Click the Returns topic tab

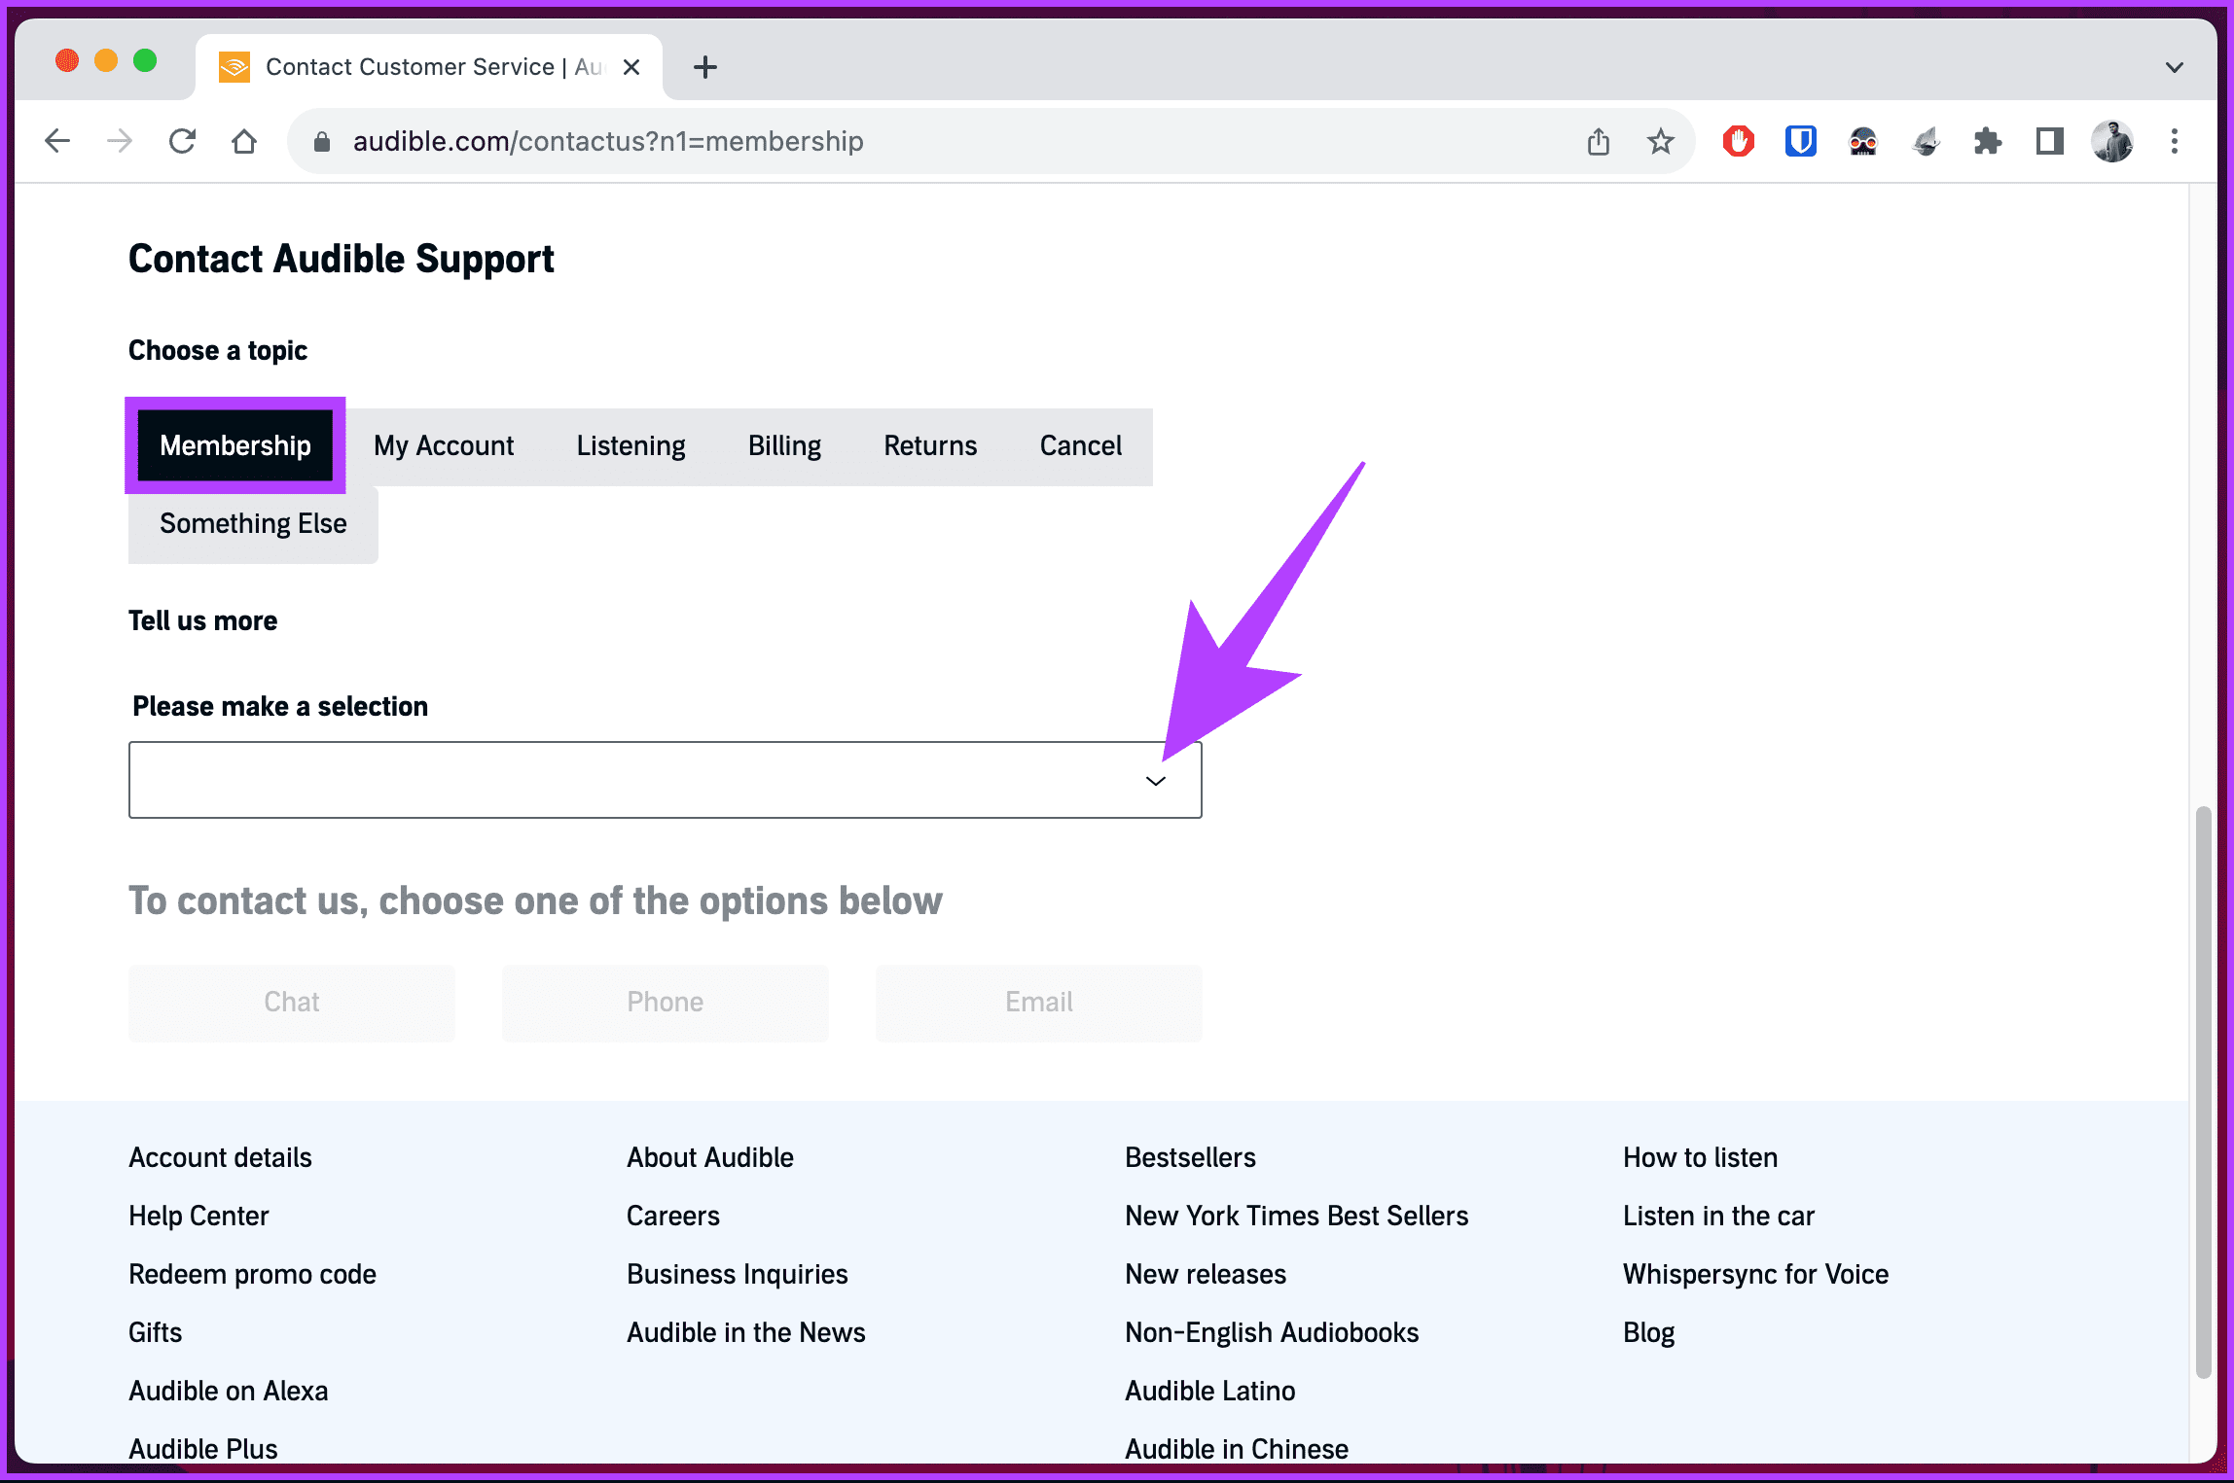tap(930, 445)
